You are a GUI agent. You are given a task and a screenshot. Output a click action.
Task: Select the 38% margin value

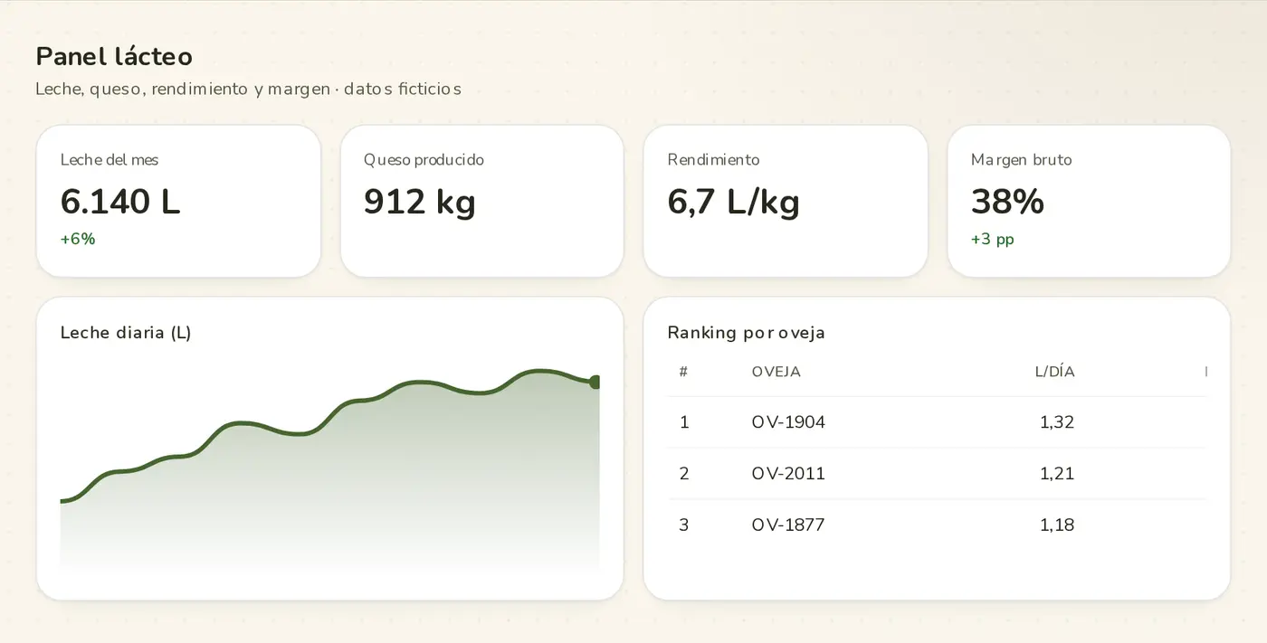coord(1007,201)
